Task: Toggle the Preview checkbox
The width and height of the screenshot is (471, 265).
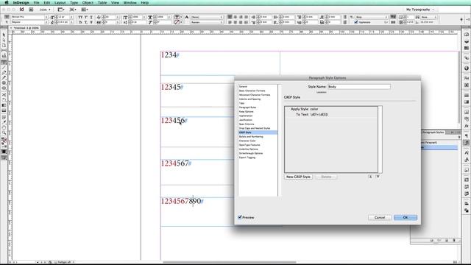Action: pyautogui.click(x=240, y=217)
